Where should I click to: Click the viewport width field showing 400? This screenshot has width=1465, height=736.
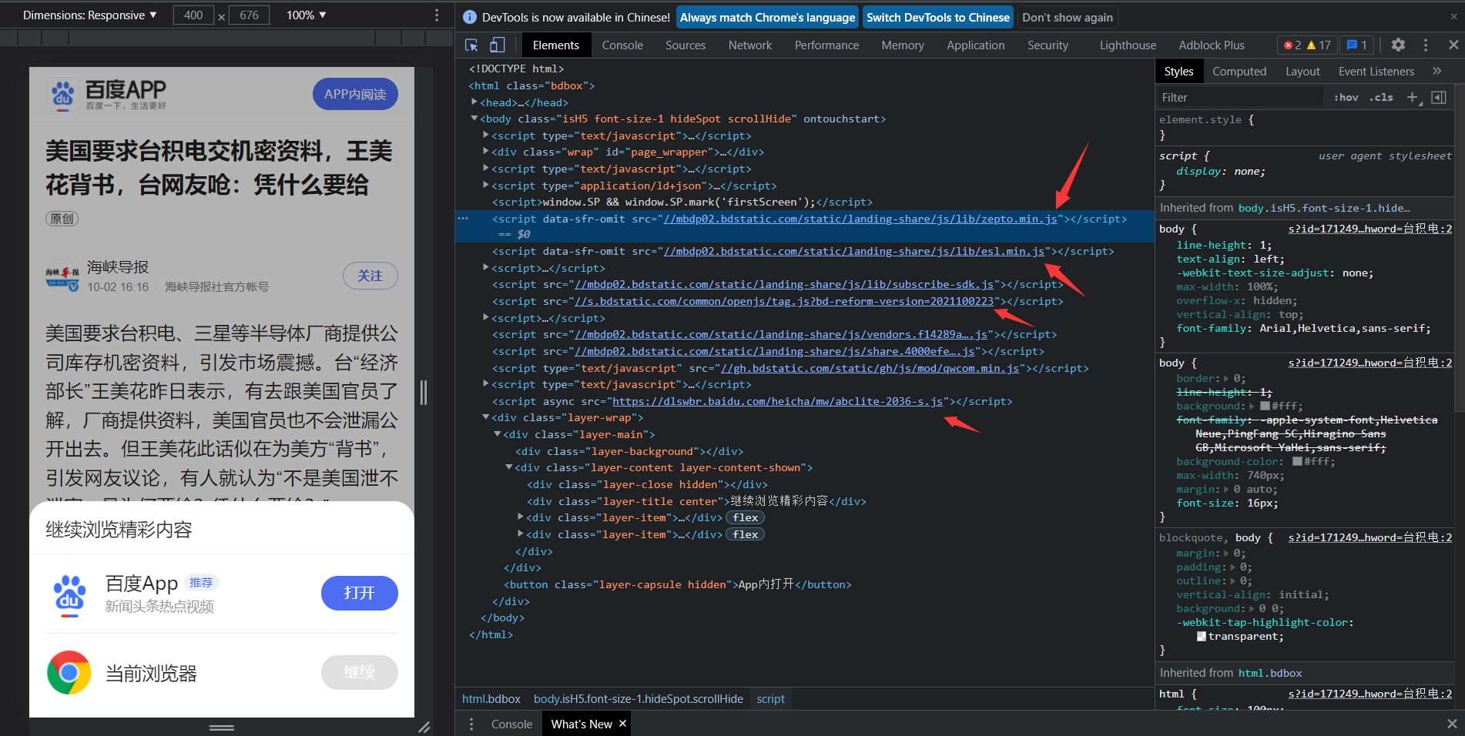194,15
